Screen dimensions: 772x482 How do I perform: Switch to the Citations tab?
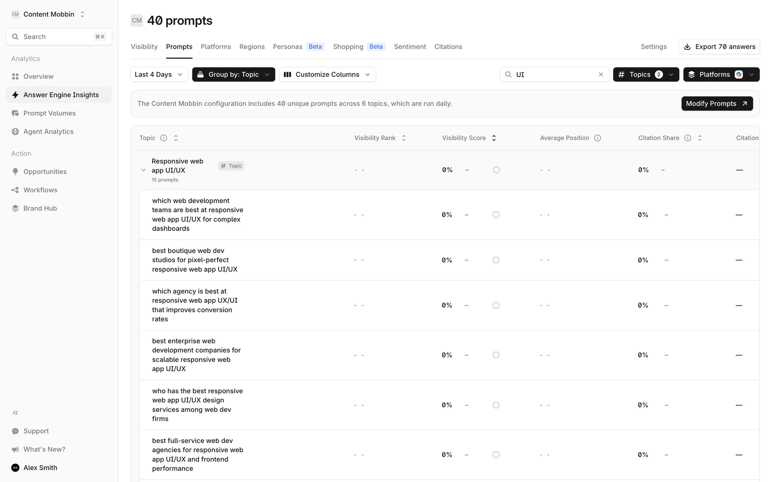tap(448, 47)
